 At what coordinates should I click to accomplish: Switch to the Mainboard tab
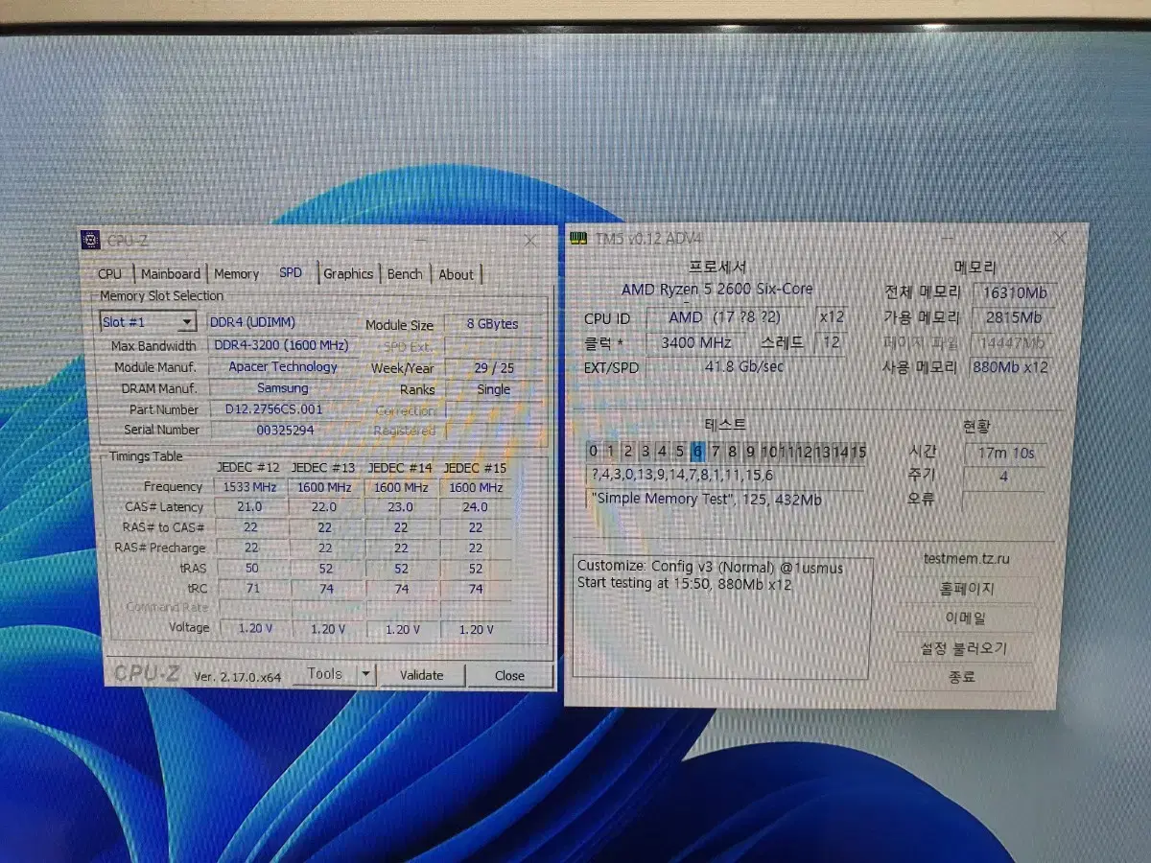(171, 273)
